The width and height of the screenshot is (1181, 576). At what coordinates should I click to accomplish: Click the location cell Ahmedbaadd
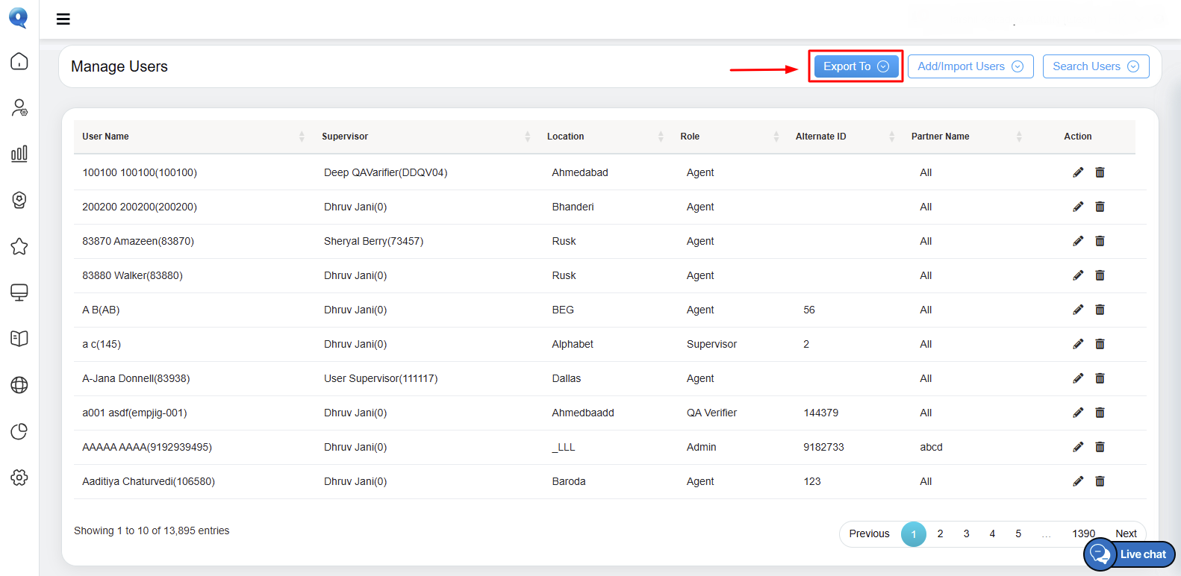point(583,413)
